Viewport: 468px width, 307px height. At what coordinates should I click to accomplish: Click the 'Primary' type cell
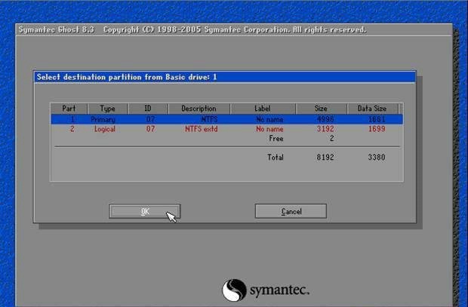[103, 120]
